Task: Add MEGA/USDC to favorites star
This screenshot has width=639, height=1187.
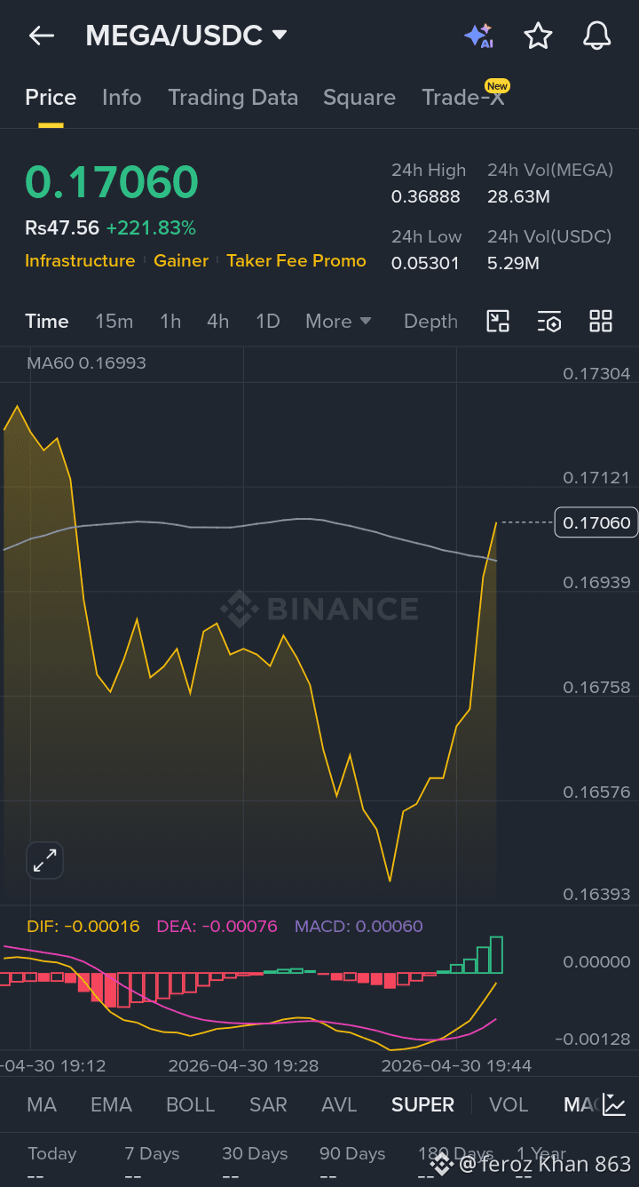Action: coord(538,36)
